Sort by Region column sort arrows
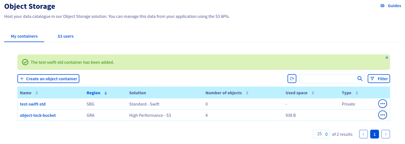This screenshot has width=405, height=144. pyautogui.click(x=106, y=93)
